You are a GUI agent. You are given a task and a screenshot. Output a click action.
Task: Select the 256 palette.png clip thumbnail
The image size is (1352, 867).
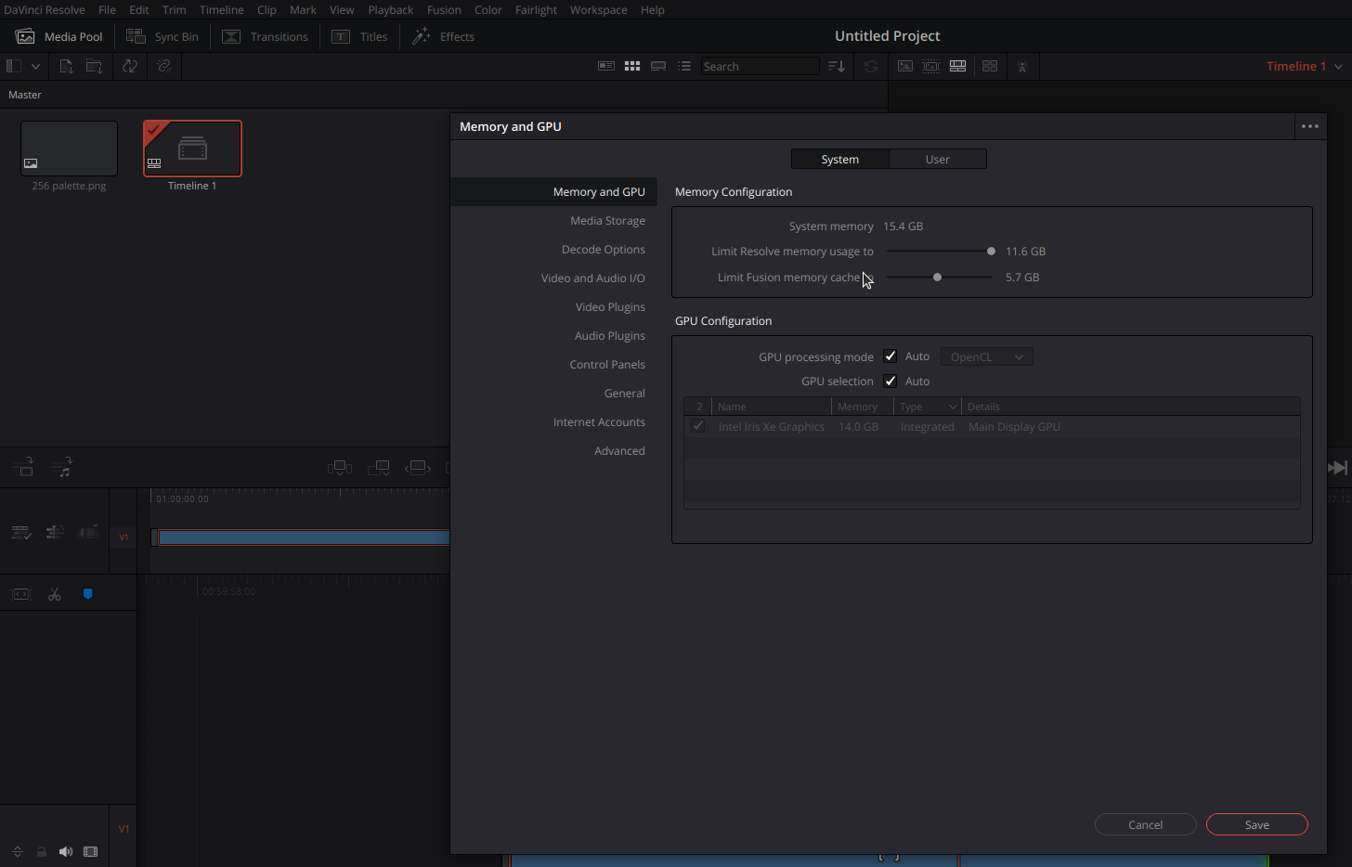pyautogui.click(x=69, y=149)
